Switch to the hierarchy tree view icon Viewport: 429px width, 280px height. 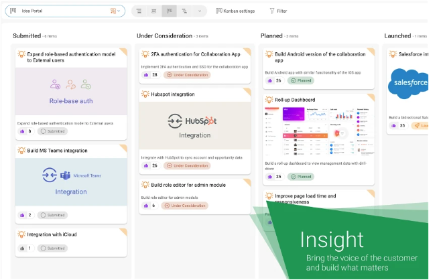click(x=185, y=11)
